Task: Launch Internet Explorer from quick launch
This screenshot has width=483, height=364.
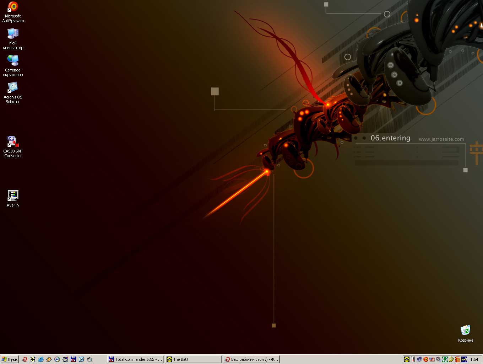Action: 41,359
